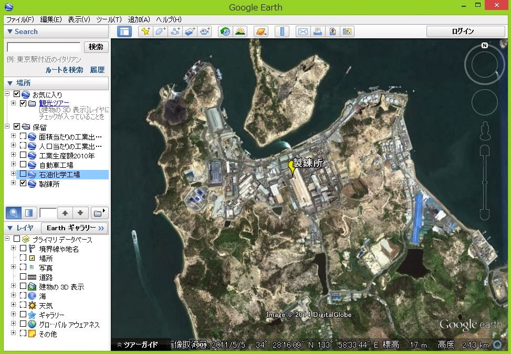The height and width of the screenshot is (354, 511).
Task: Save image icon in the toolbar
Action: pyautogui.click(x=332, y=31)
